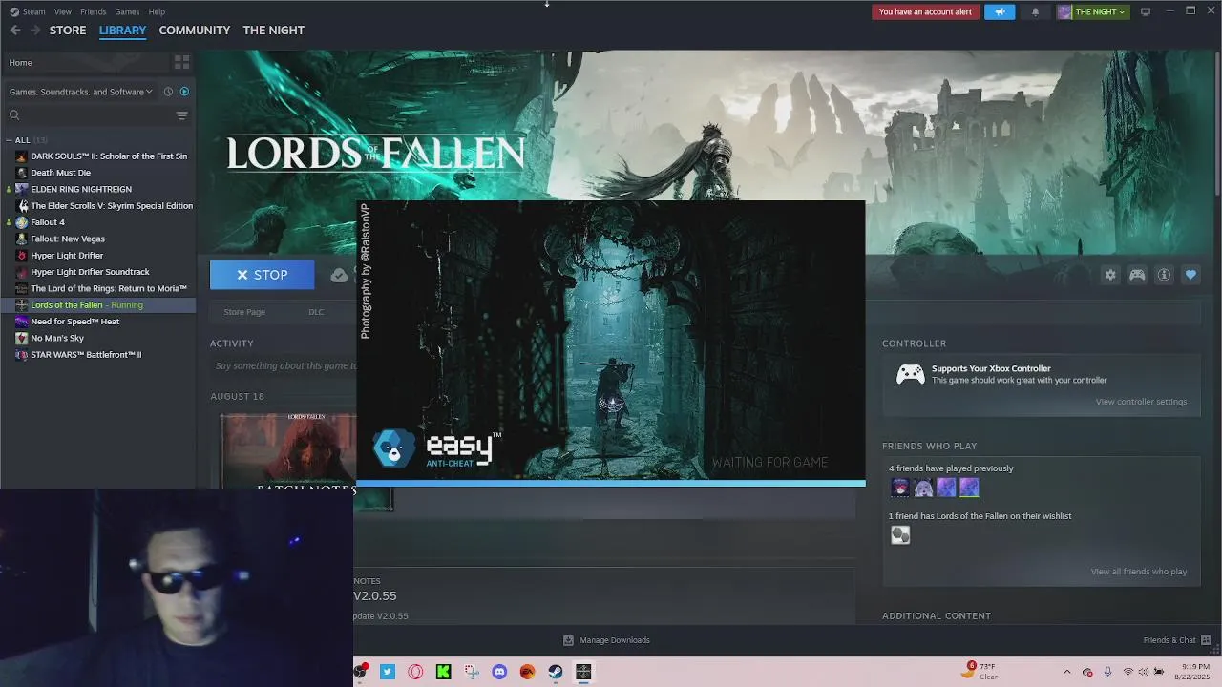Open Opera browser in taskbar
Viewport: 1222px width, 687px height.
tap(415, 672)
